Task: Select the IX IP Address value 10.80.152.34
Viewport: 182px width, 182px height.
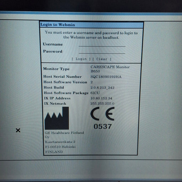Action: click(x=101, y=98)
